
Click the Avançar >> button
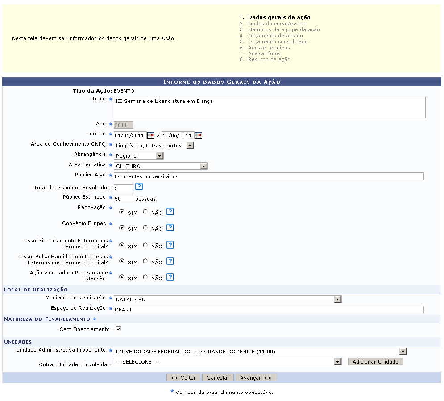click(256, 378)
